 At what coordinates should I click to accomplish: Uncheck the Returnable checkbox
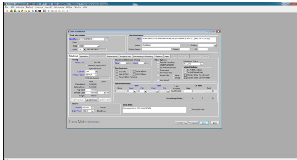(158, 70)
